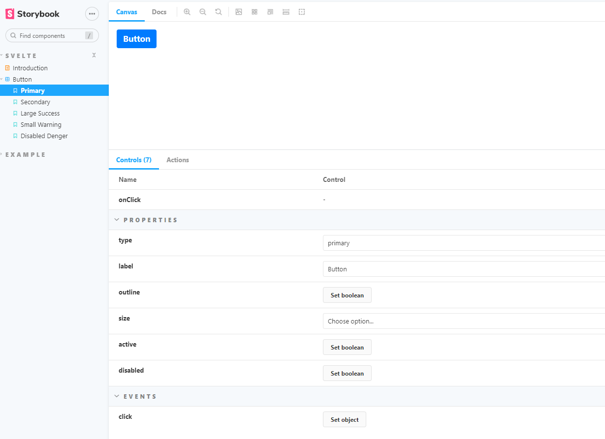Click Set object for click event

[345, 419]
